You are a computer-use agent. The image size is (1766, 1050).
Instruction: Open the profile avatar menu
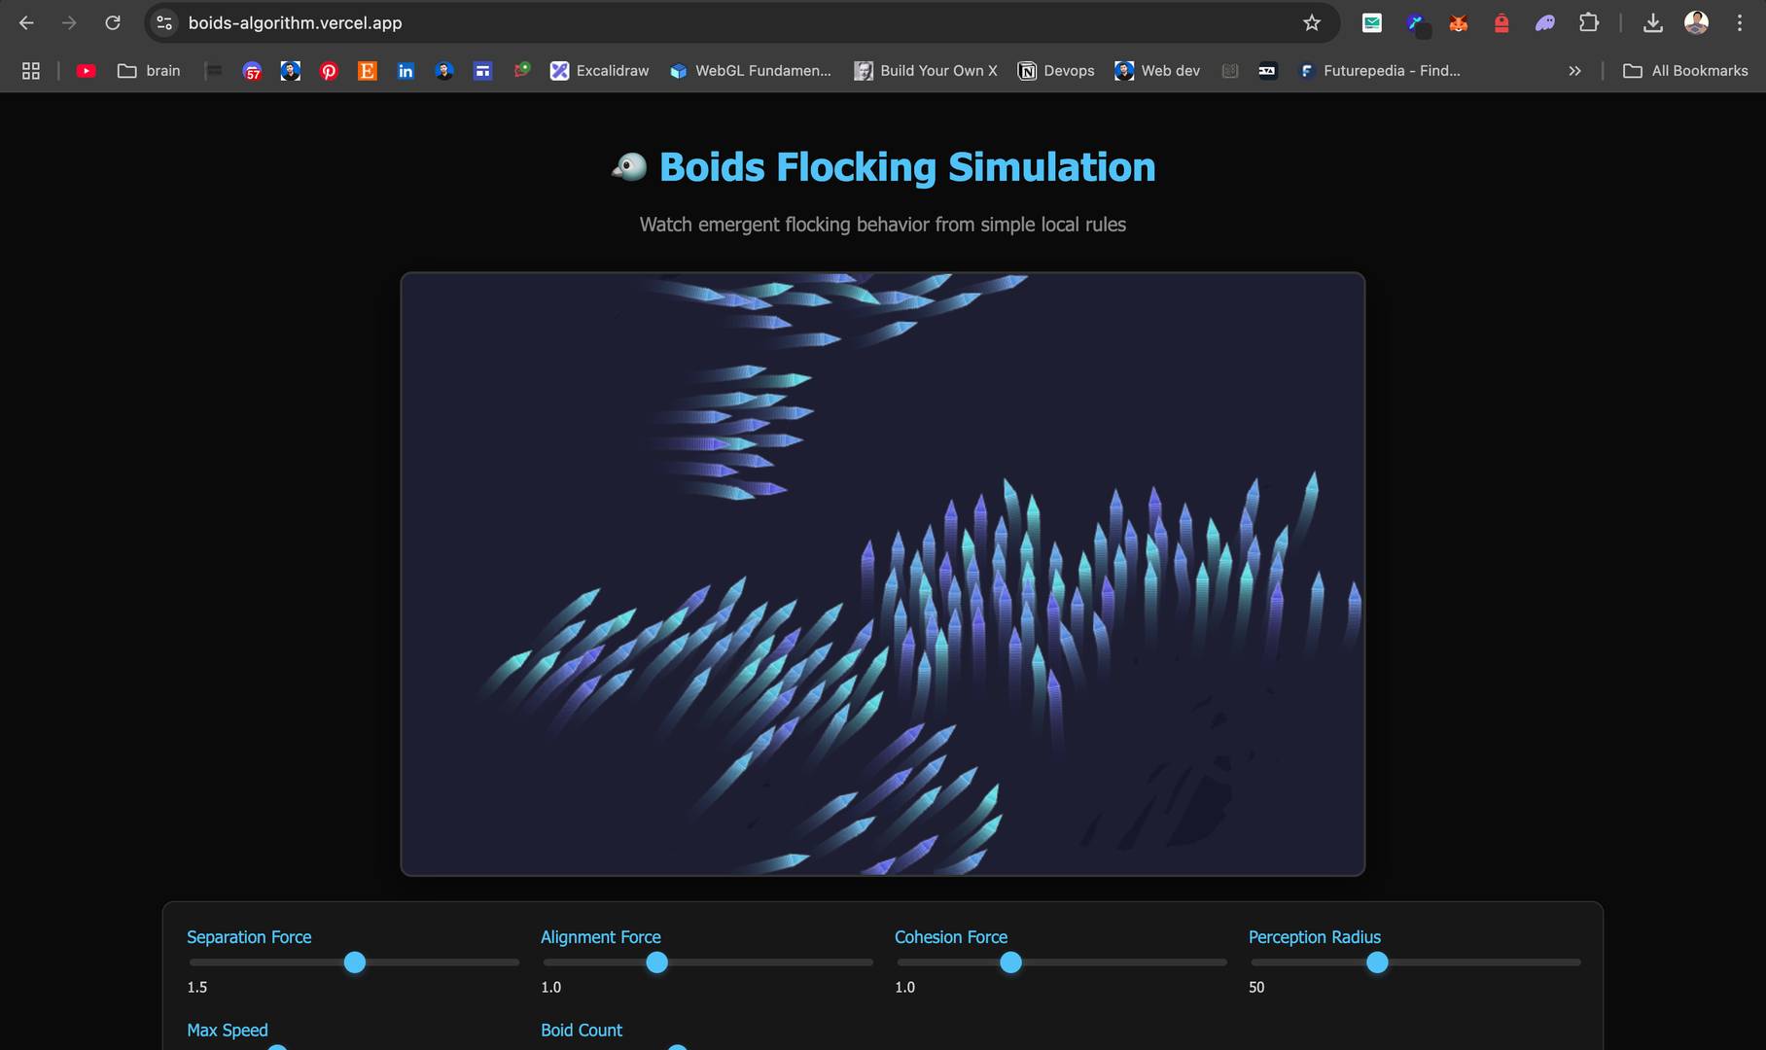tap(1696, 22)
